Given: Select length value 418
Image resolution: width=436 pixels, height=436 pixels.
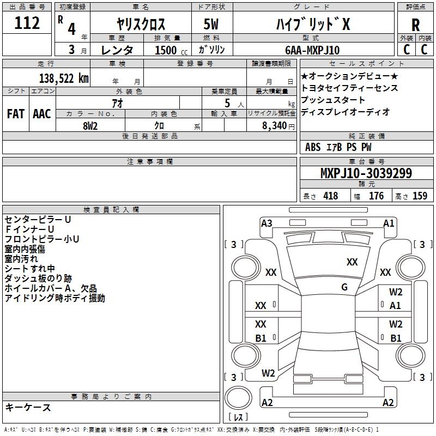Looking at the screenshot, I should [331, 196].
